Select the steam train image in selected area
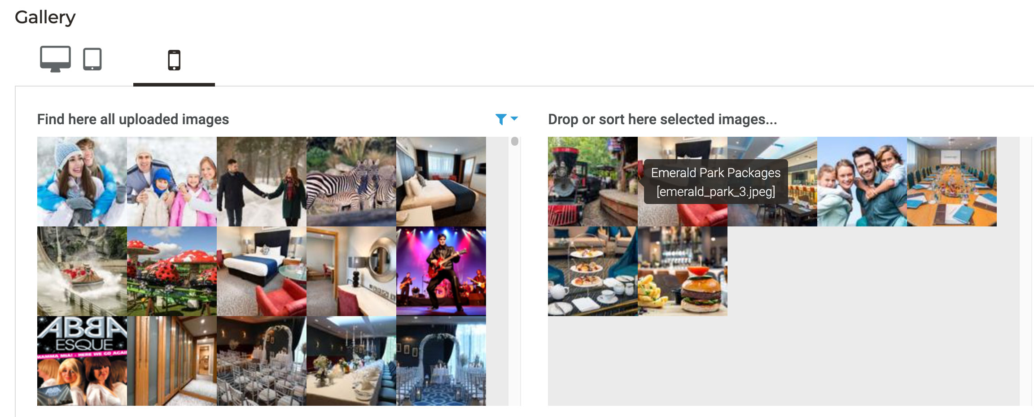1034x417 pixels. tap(593, 182)
